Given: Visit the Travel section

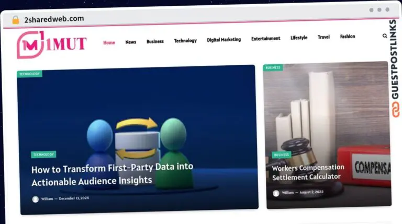Looking at the screenshot, I should click(323, 38).
